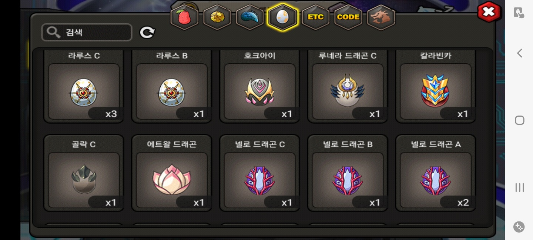Open the wolf head category tab
Image resolution: width=533 pixels, height=240 pixels.
click(381, 17)
